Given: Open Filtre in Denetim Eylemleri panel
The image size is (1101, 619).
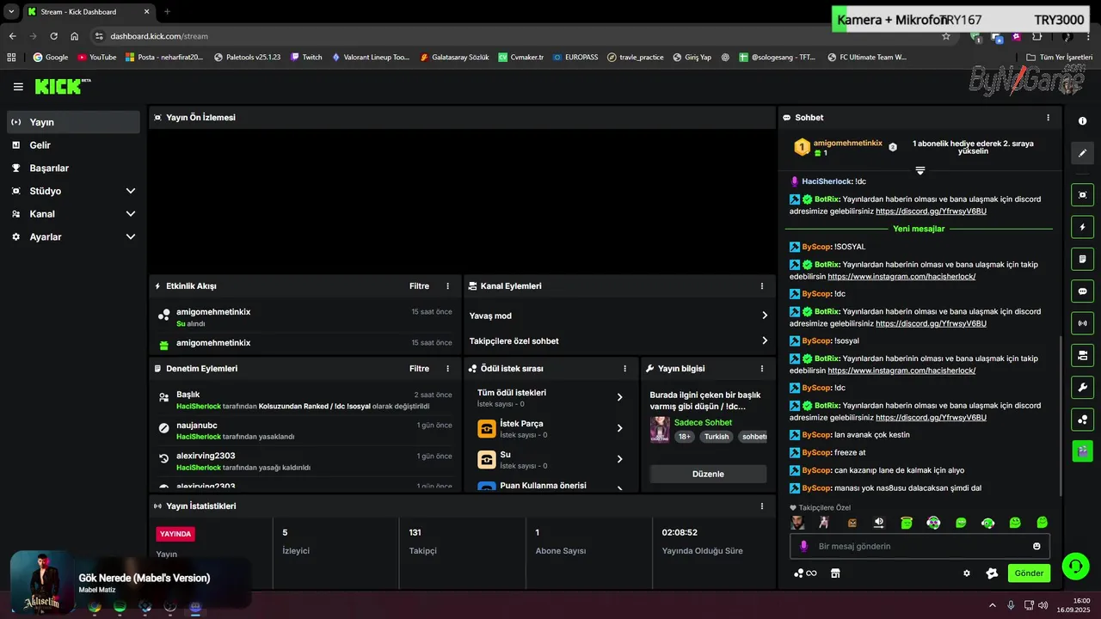Looking at the screenshot, I should pos(419,369).
